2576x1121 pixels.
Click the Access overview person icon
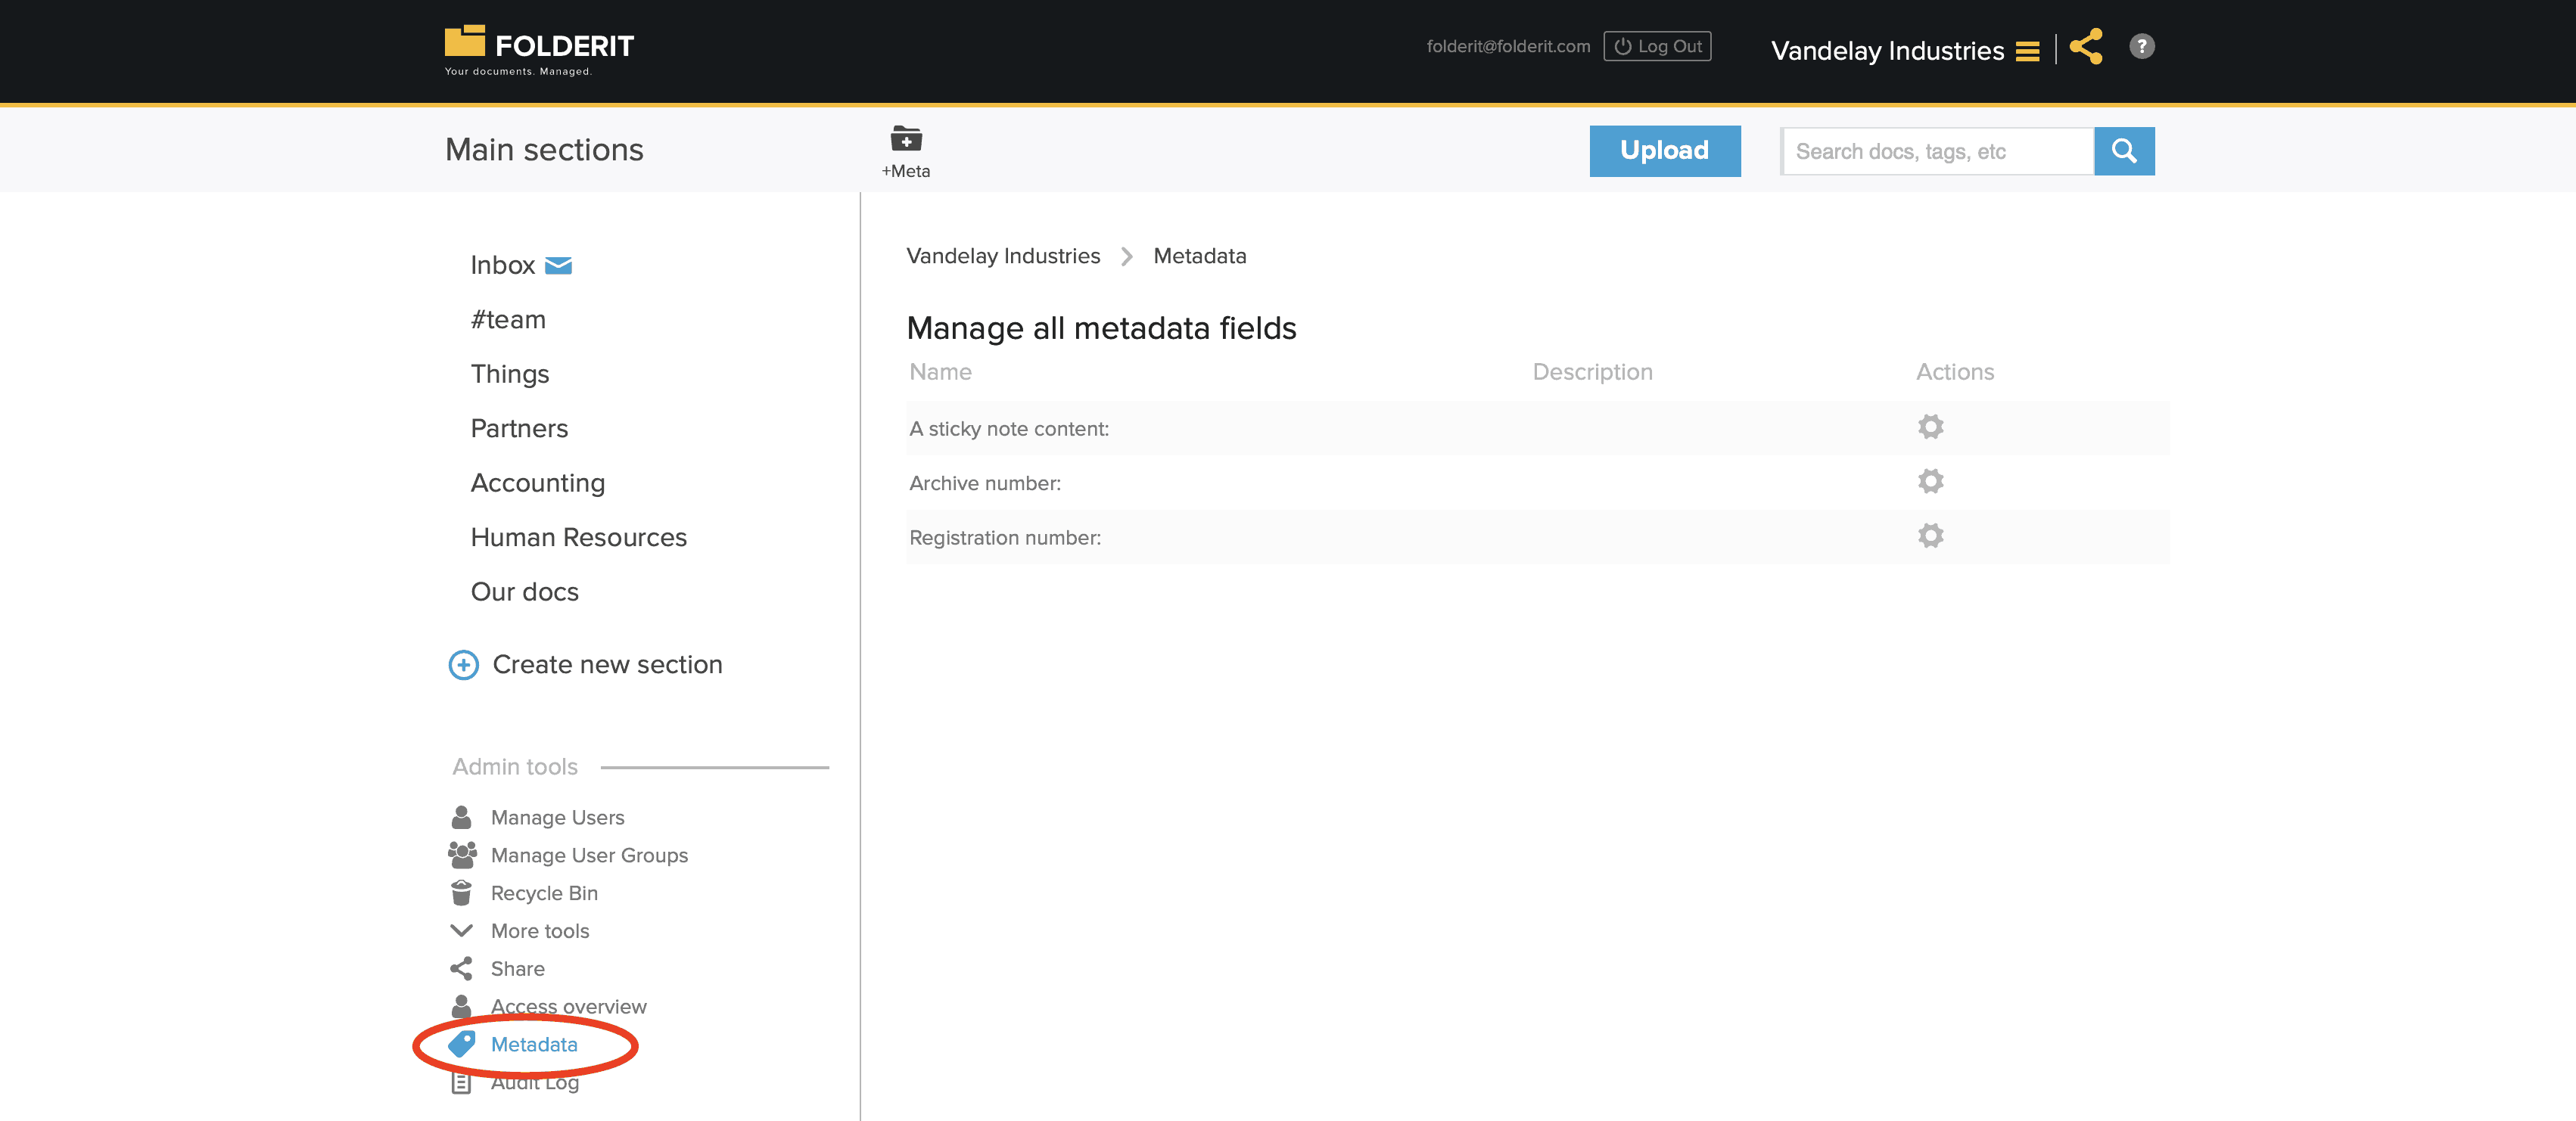(461, 1006)
